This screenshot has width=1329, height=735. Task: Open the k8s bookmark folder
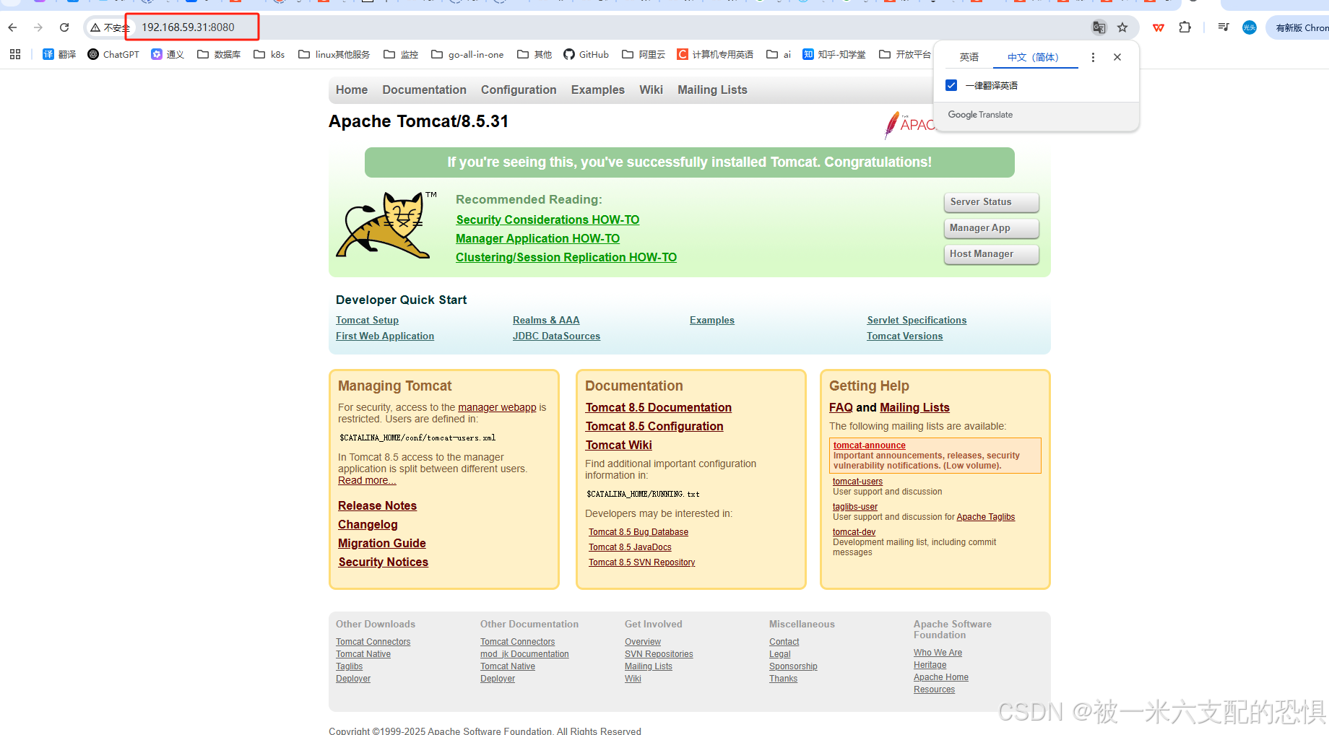pyautogui.click(x=269, y=54)
